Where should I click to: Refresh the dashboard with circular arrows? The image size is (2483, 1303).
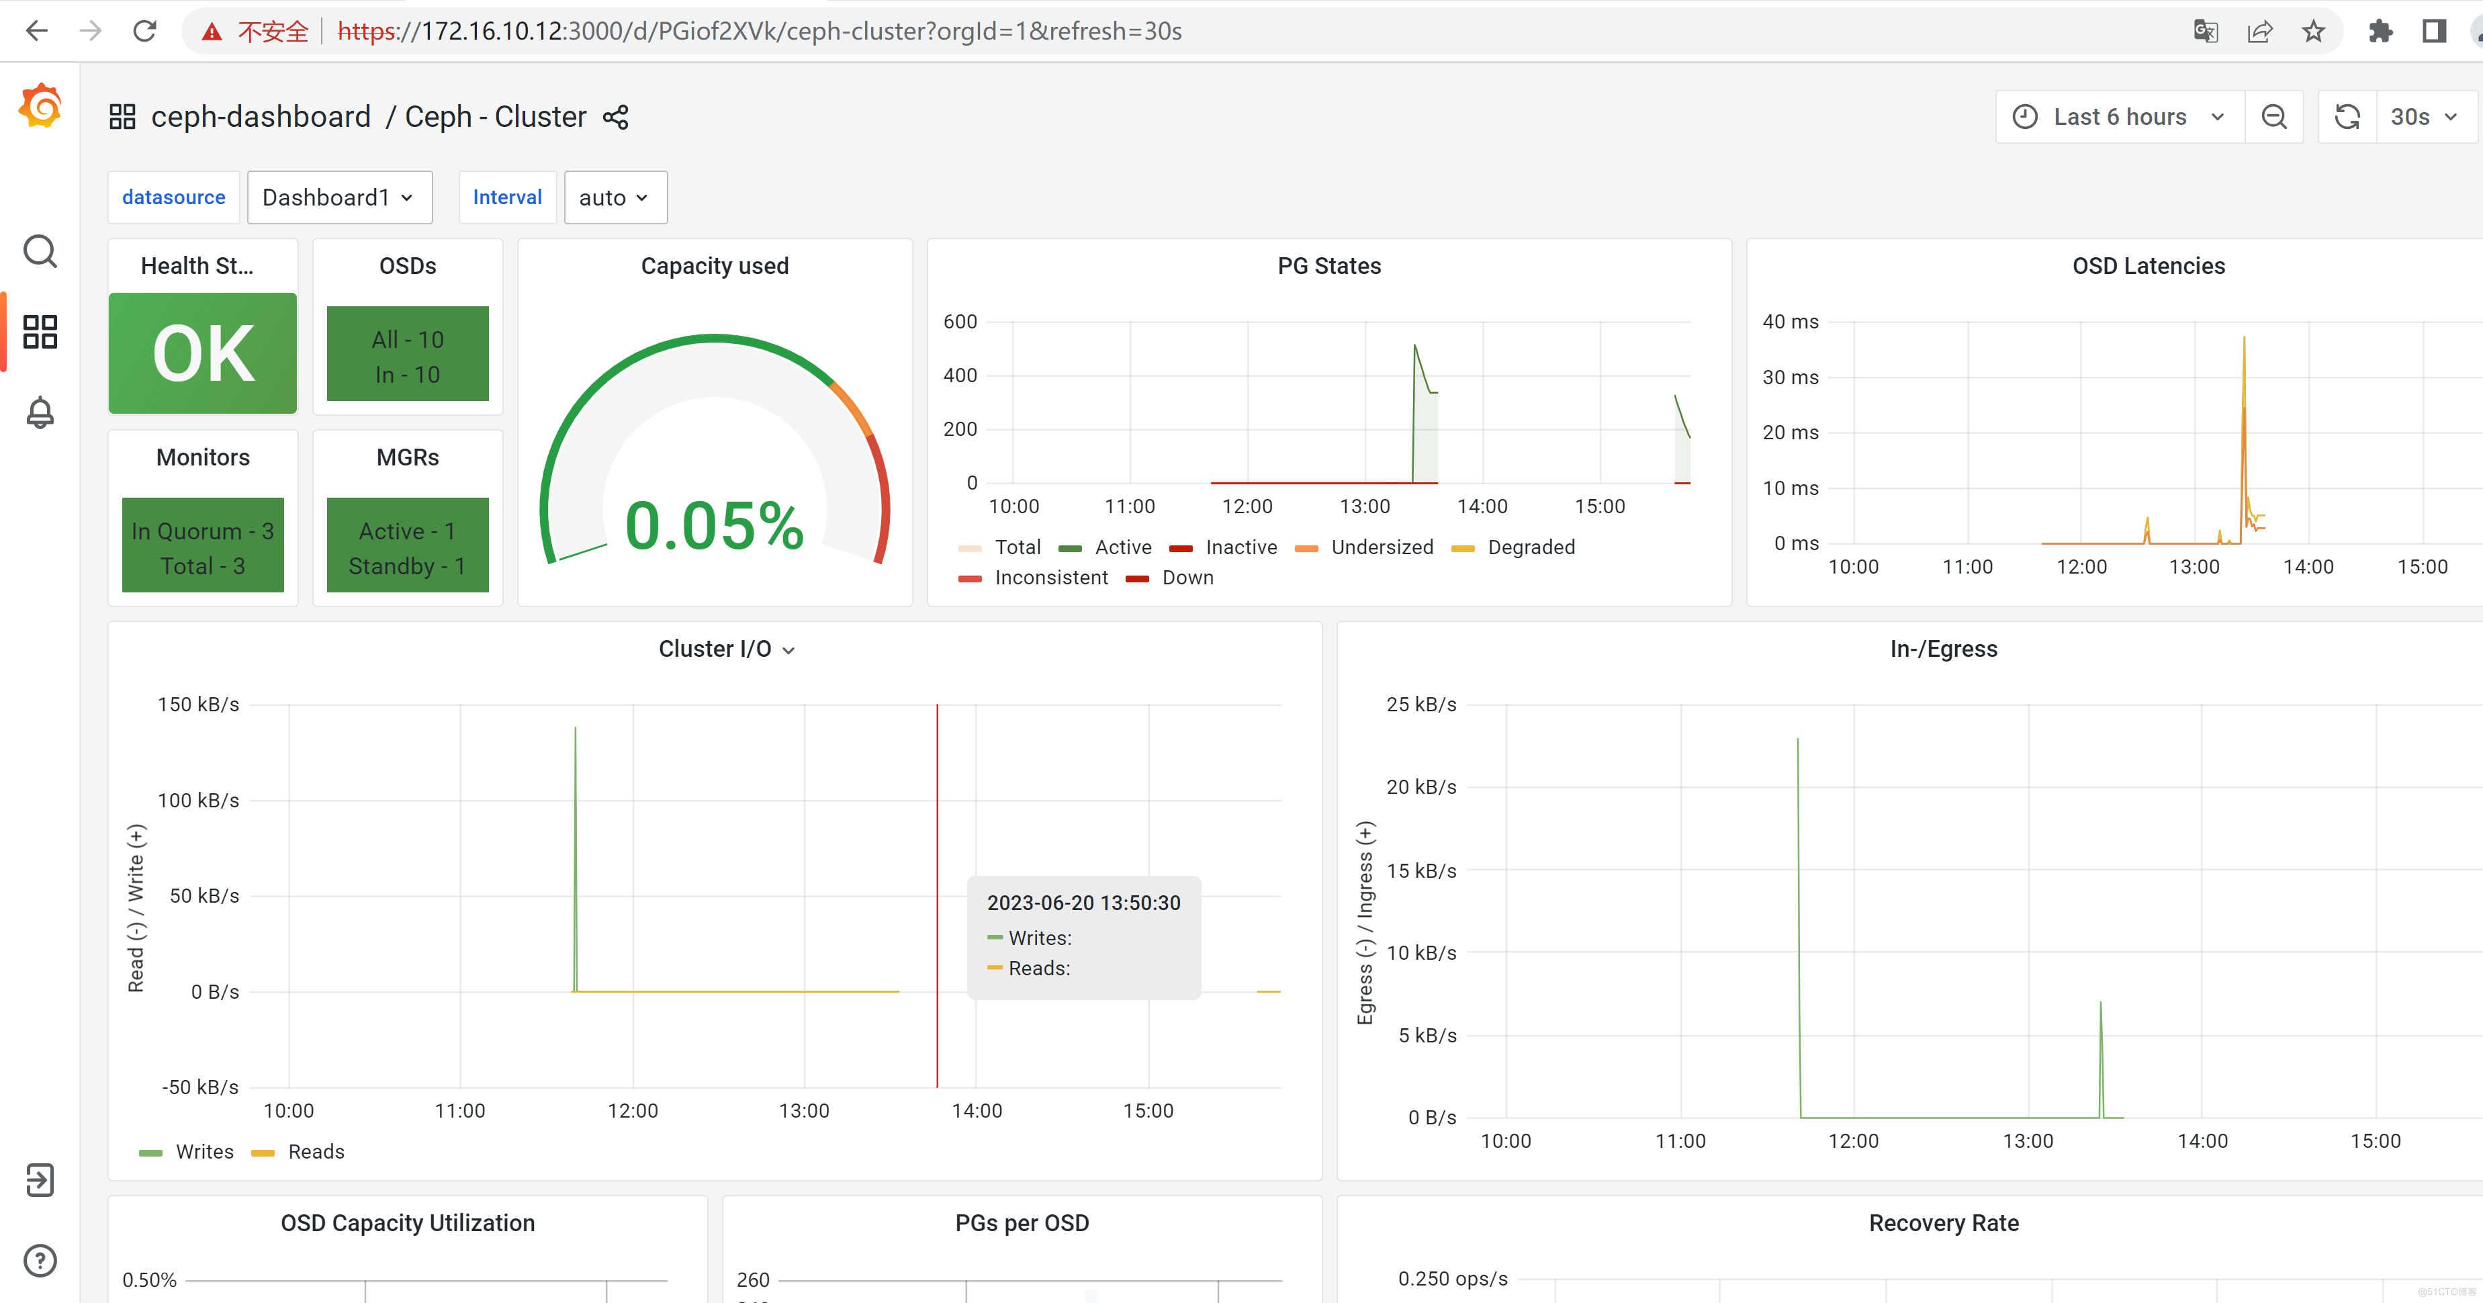2347,117
